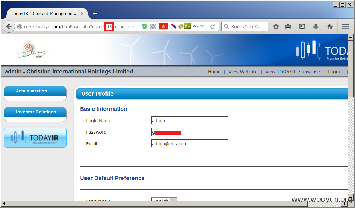Bookmark this page with the star icon
This screenshot has width=355, height=208.
pyautogui.click(x=276, y=27)
